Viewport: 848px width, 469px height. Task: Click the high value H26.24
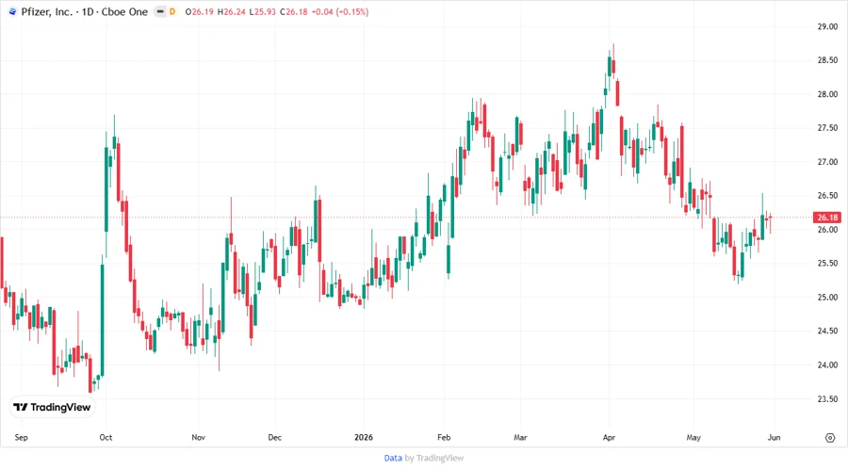click(x=231, y=12)
